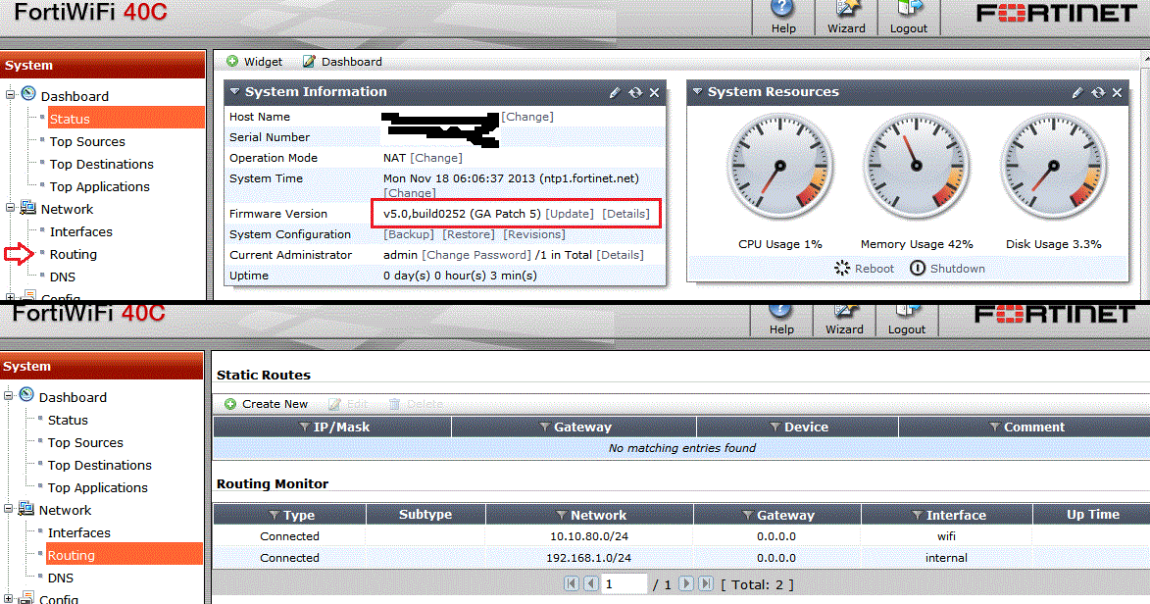
Task: Click the Dashboard edit button beside Widget
Action: [342, 62]
